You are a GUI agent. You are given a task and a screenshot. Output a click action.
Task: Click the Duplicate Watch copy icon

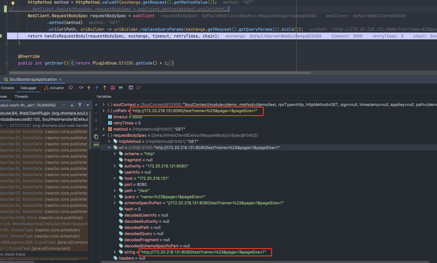point(96,137)
